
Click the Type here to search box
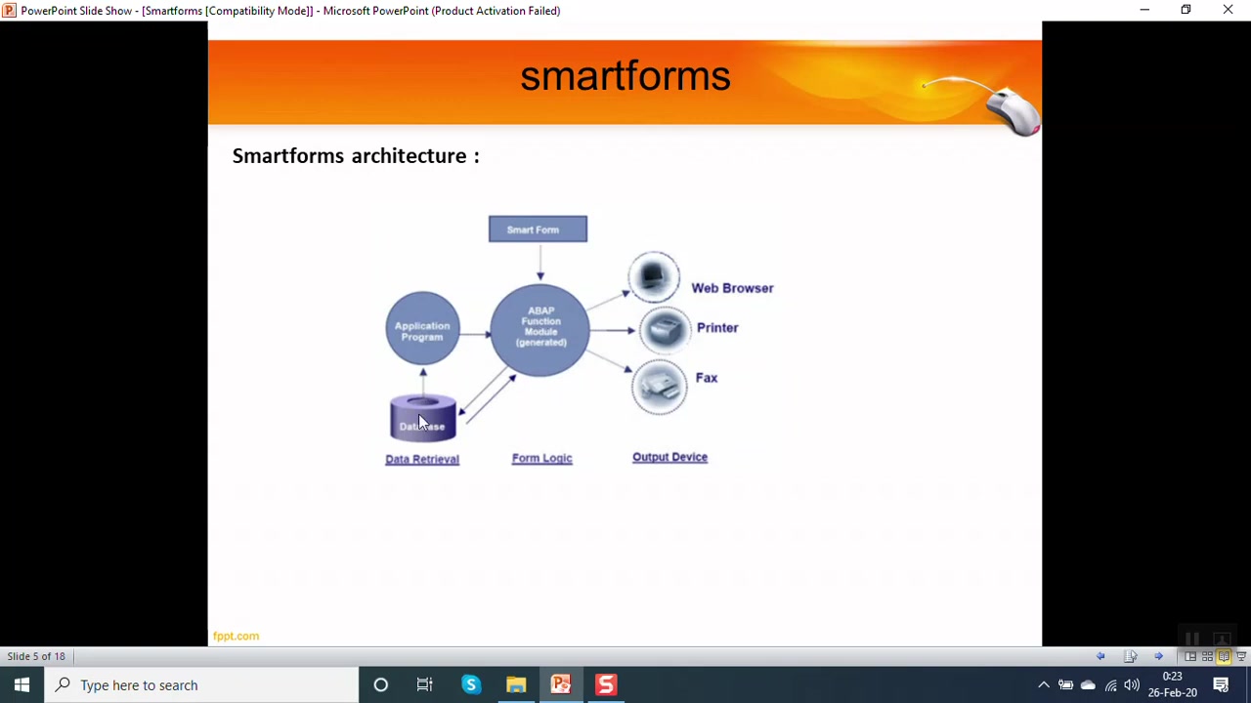(201, 684)
